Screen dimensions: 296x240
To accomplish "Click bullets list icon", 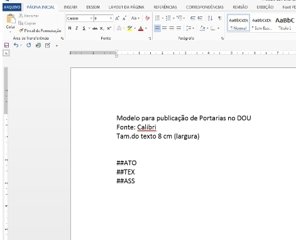I will [x=157, y=18].
